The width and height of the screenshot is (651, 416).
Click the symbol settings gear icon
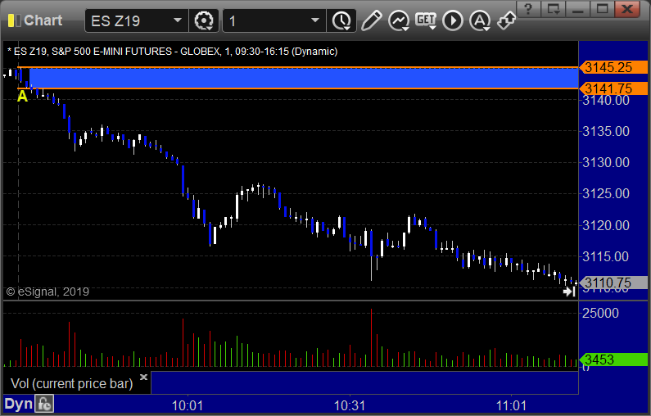tap(204, 20)
